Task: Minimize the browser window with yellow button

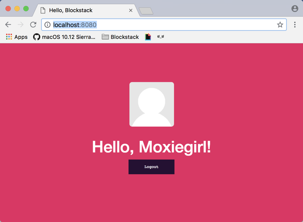Action: click(x=17, y=8)
